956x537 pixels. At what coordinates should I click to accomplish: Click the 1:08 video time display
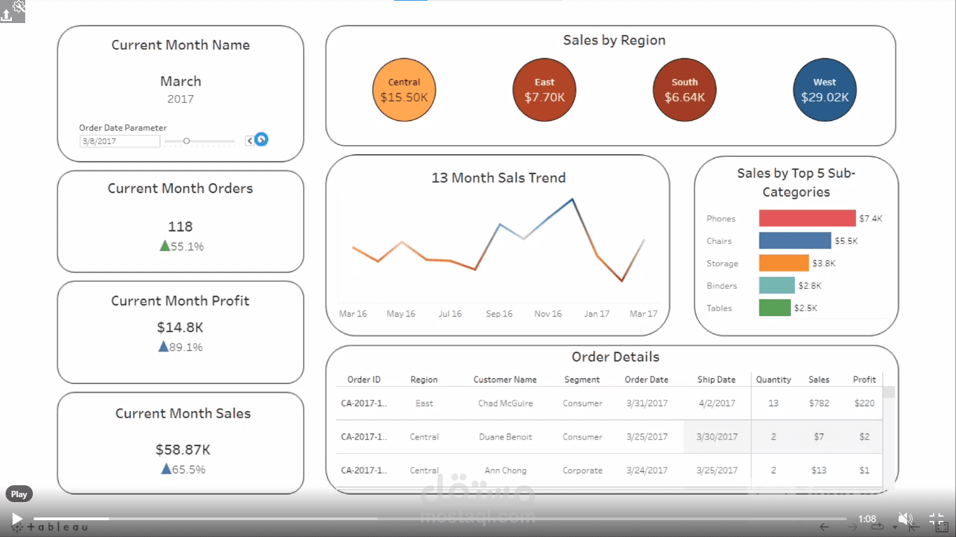pyautogui.click(x=867, y=519)
